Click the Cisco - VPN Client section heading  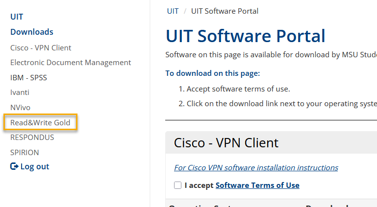(226, 143)
